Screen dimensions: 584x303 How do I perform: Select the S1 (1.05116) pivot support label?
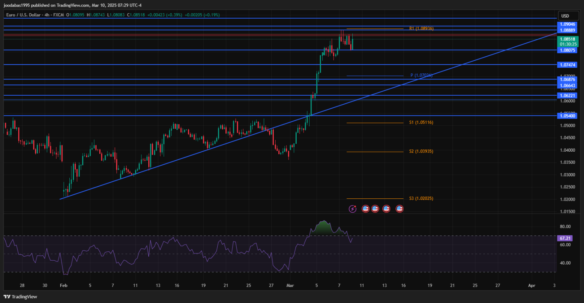421,123
